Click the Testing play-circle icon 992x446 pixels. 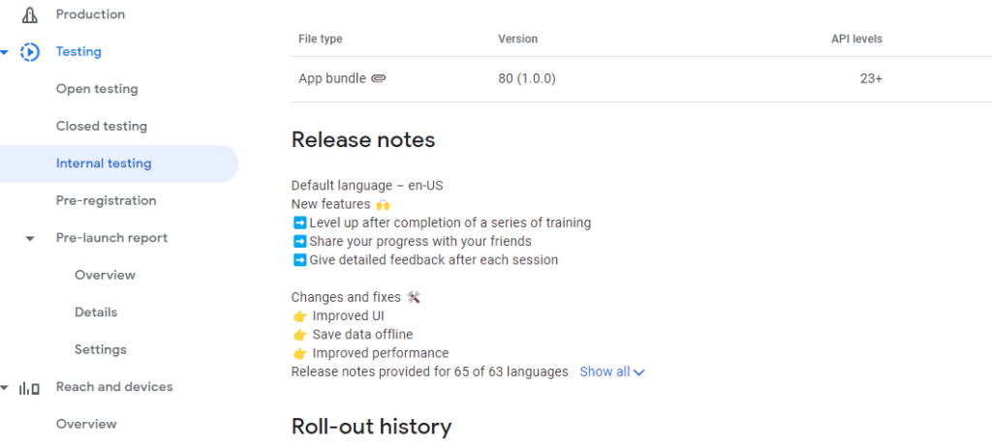point(30,52)
